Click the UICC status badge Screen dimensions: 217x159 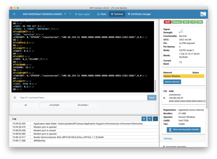click(186, 22)
